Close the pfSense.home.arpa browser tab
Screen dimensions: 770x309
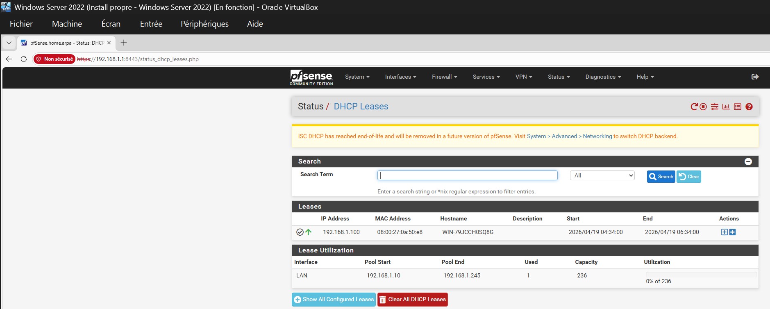point(109,43)
